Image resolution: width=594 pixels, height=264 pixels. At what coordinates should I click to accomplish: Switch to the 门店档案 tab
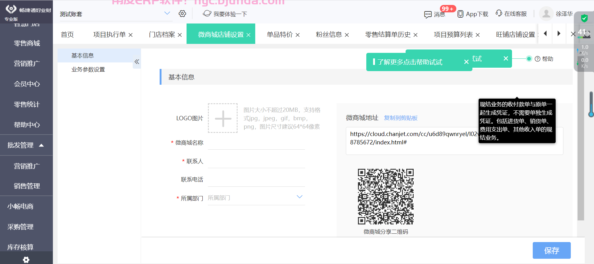(x=162, y=34)
